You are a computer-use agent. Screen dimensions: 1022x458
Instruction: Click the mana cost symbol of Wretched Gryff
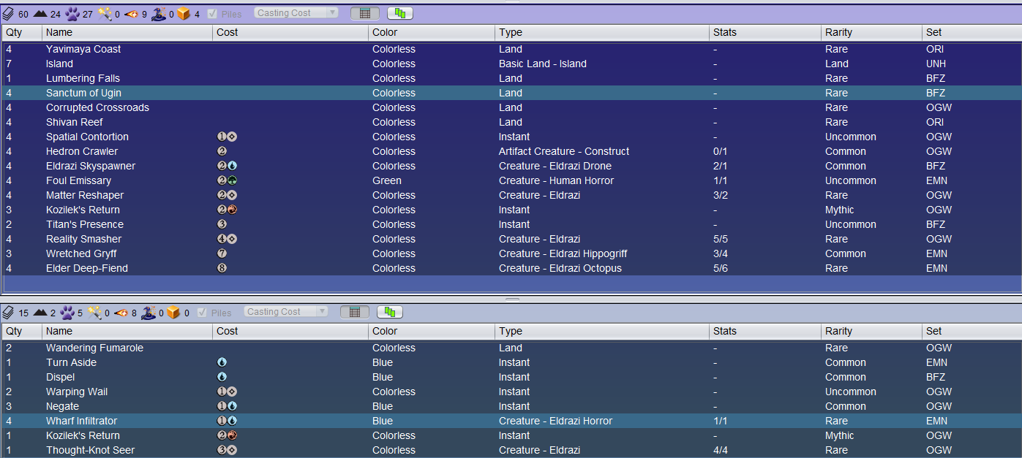[x=222, y=253]
